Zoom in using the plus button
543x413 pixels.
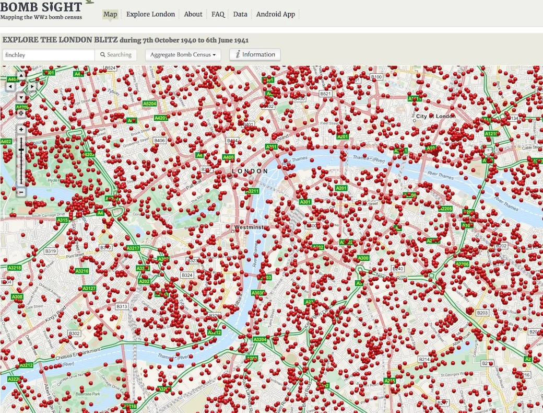tap(21, 130)
